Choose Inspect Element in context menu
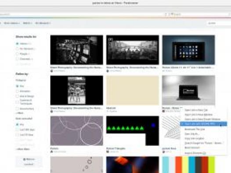 [x=195, y=153]
